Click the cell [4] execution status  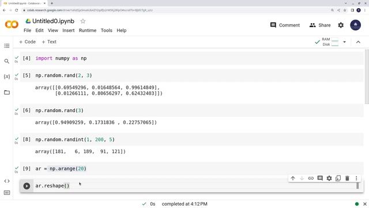(x=16, y=59)
